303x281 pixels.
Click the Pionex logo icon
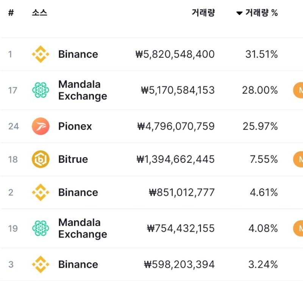[x=41, y=126]
